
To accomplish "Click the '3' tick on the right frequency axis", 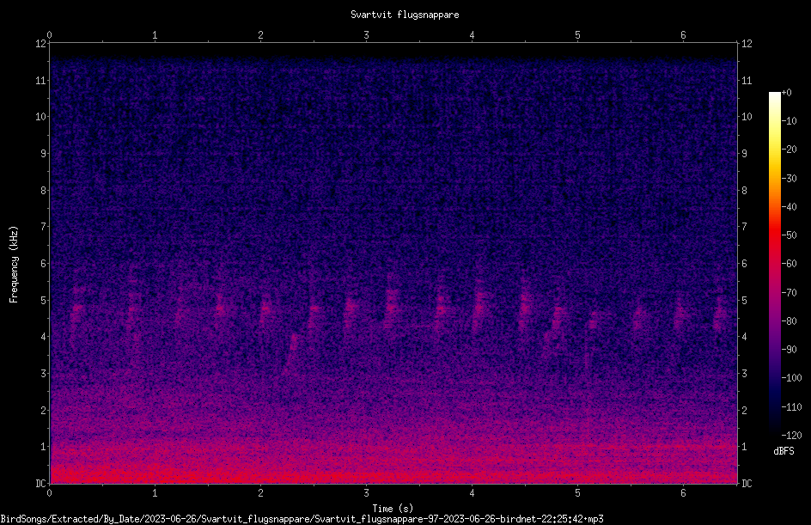I will [744, 374].
